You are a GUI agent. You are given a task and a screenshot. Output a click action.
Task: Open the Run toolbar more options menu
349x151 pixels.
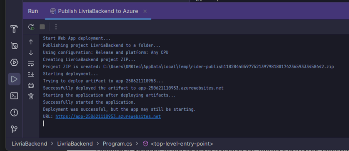56,27
